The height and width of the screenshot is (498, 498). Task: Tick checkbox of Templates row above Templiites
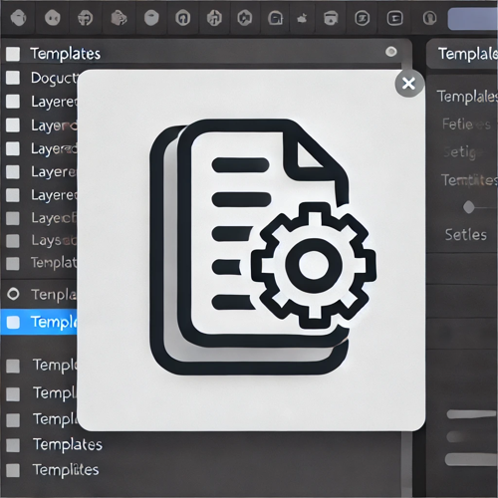pyautogui.click(x=13, y=445)
